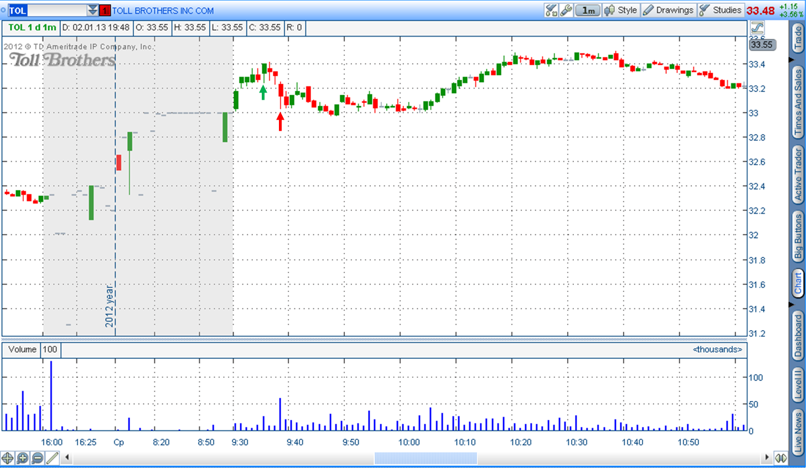The width and height of the screenshot is (808, 468).
Task: Click the 2012 year divider label
Action: click(109, 305)
